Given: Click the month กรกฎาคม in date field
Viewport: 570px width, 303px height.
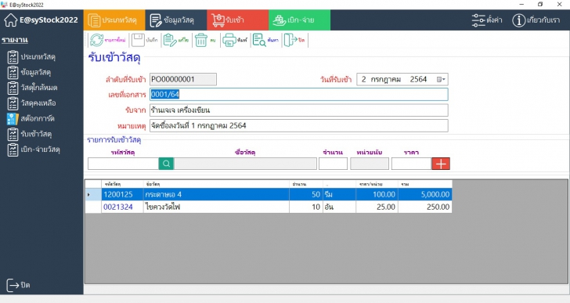Looking at the screenshot, I should [x=386, y=79].
